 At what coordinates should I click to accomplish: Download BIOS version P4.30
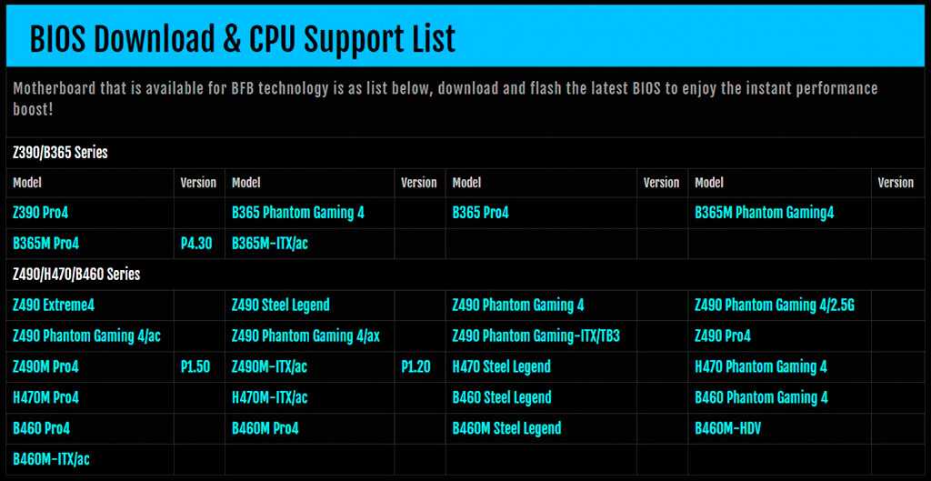[195, 244]
